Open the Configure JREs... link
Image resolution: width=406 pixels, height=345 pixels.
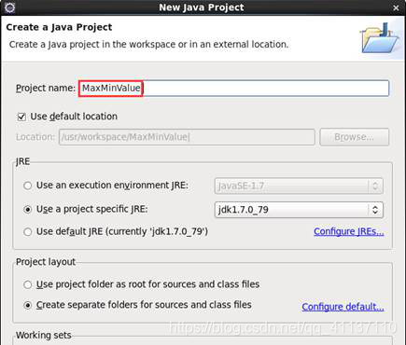click(x=349, y=231)
